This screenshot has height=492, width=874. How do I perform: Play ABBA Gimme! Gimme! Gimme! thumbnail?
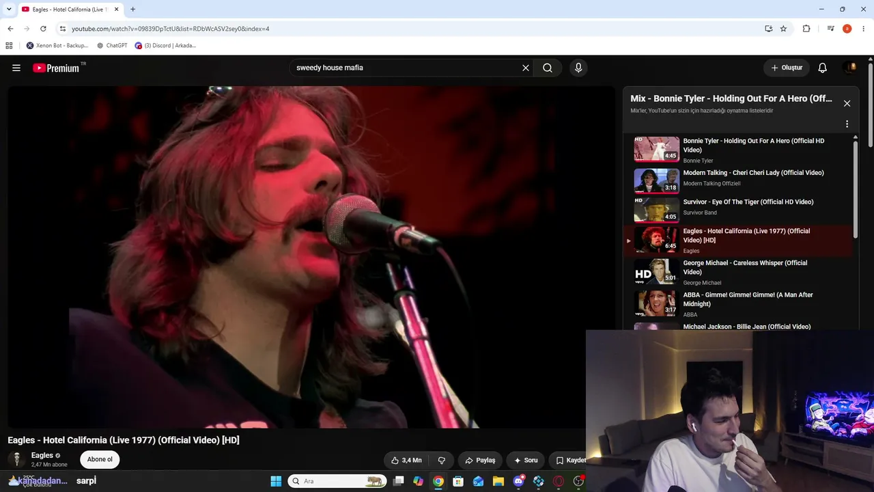pyautogui.click(x=657, y=303)
